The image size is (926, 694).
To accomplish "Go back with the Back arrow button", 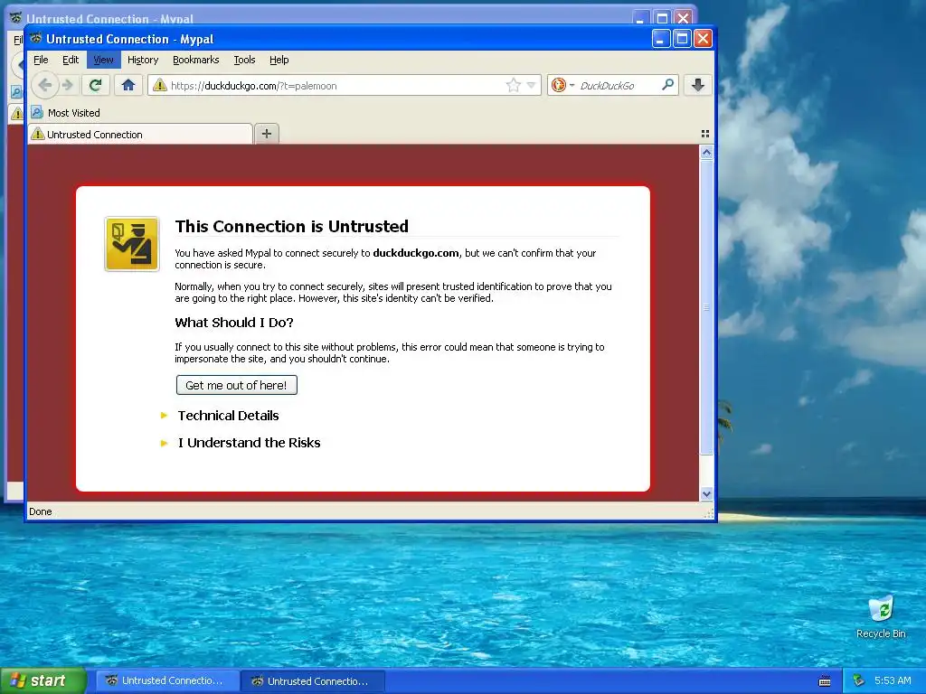I will tap(45, 86).
